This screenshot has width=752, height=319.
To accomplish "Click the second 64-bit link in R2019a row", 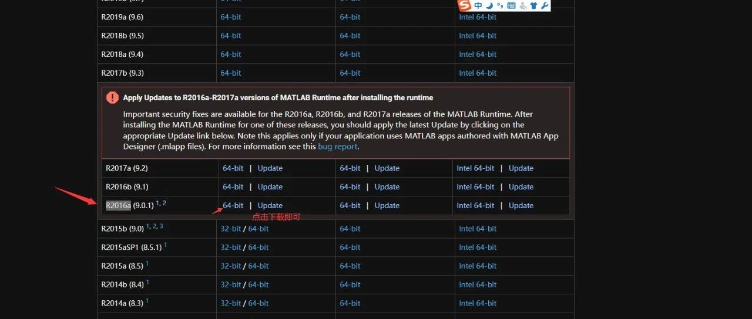I will (350, 17).
